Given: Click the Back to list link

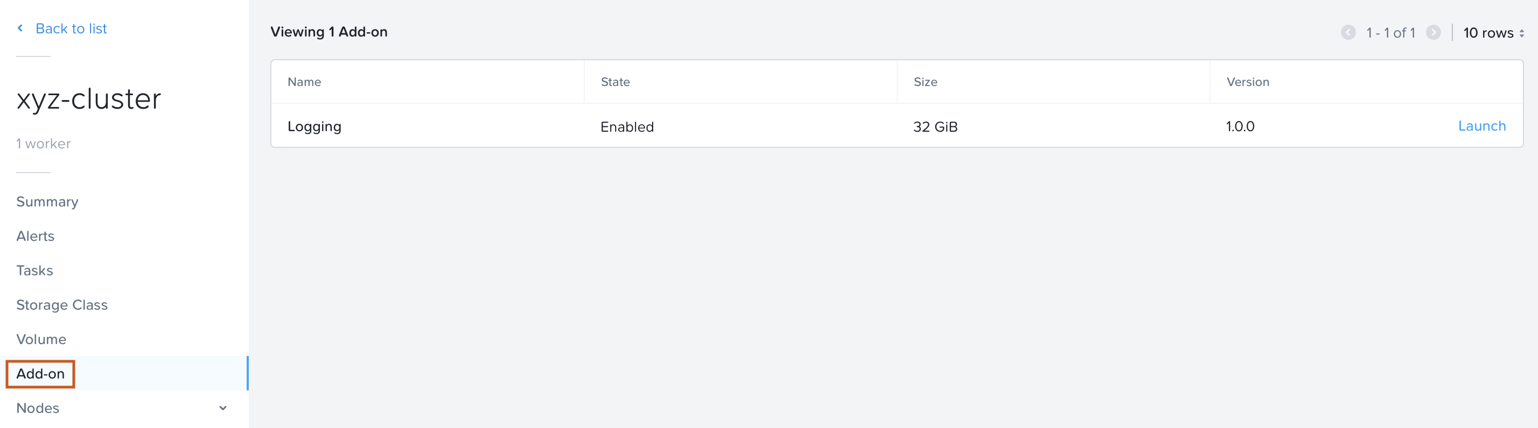Looking at the screenshot, I should click(71, 28).
